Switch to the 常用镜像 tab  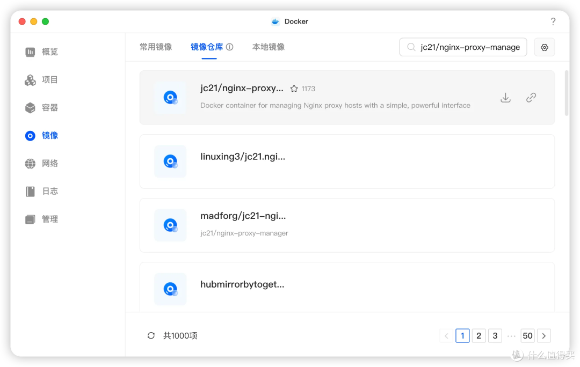click(156, 47)
